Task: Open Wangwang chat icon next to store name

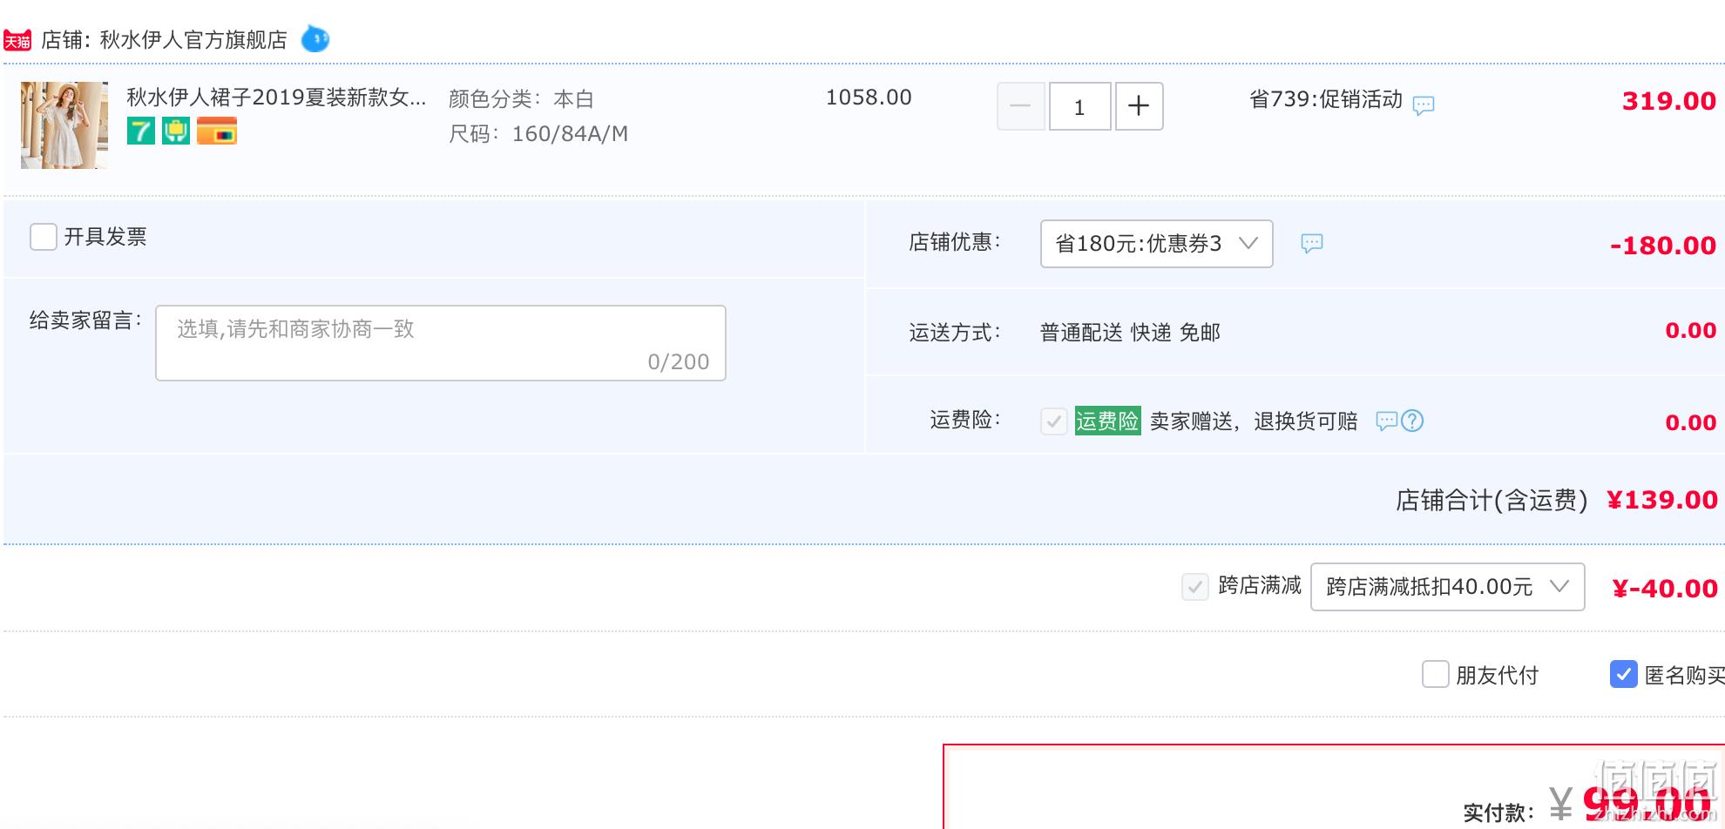Action: [x=315, y=39]
